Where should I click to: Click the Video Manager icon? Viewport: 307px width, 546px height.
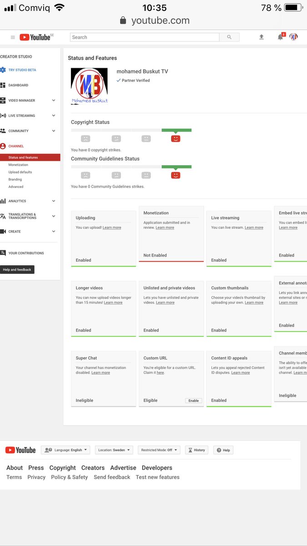point(3,101)
